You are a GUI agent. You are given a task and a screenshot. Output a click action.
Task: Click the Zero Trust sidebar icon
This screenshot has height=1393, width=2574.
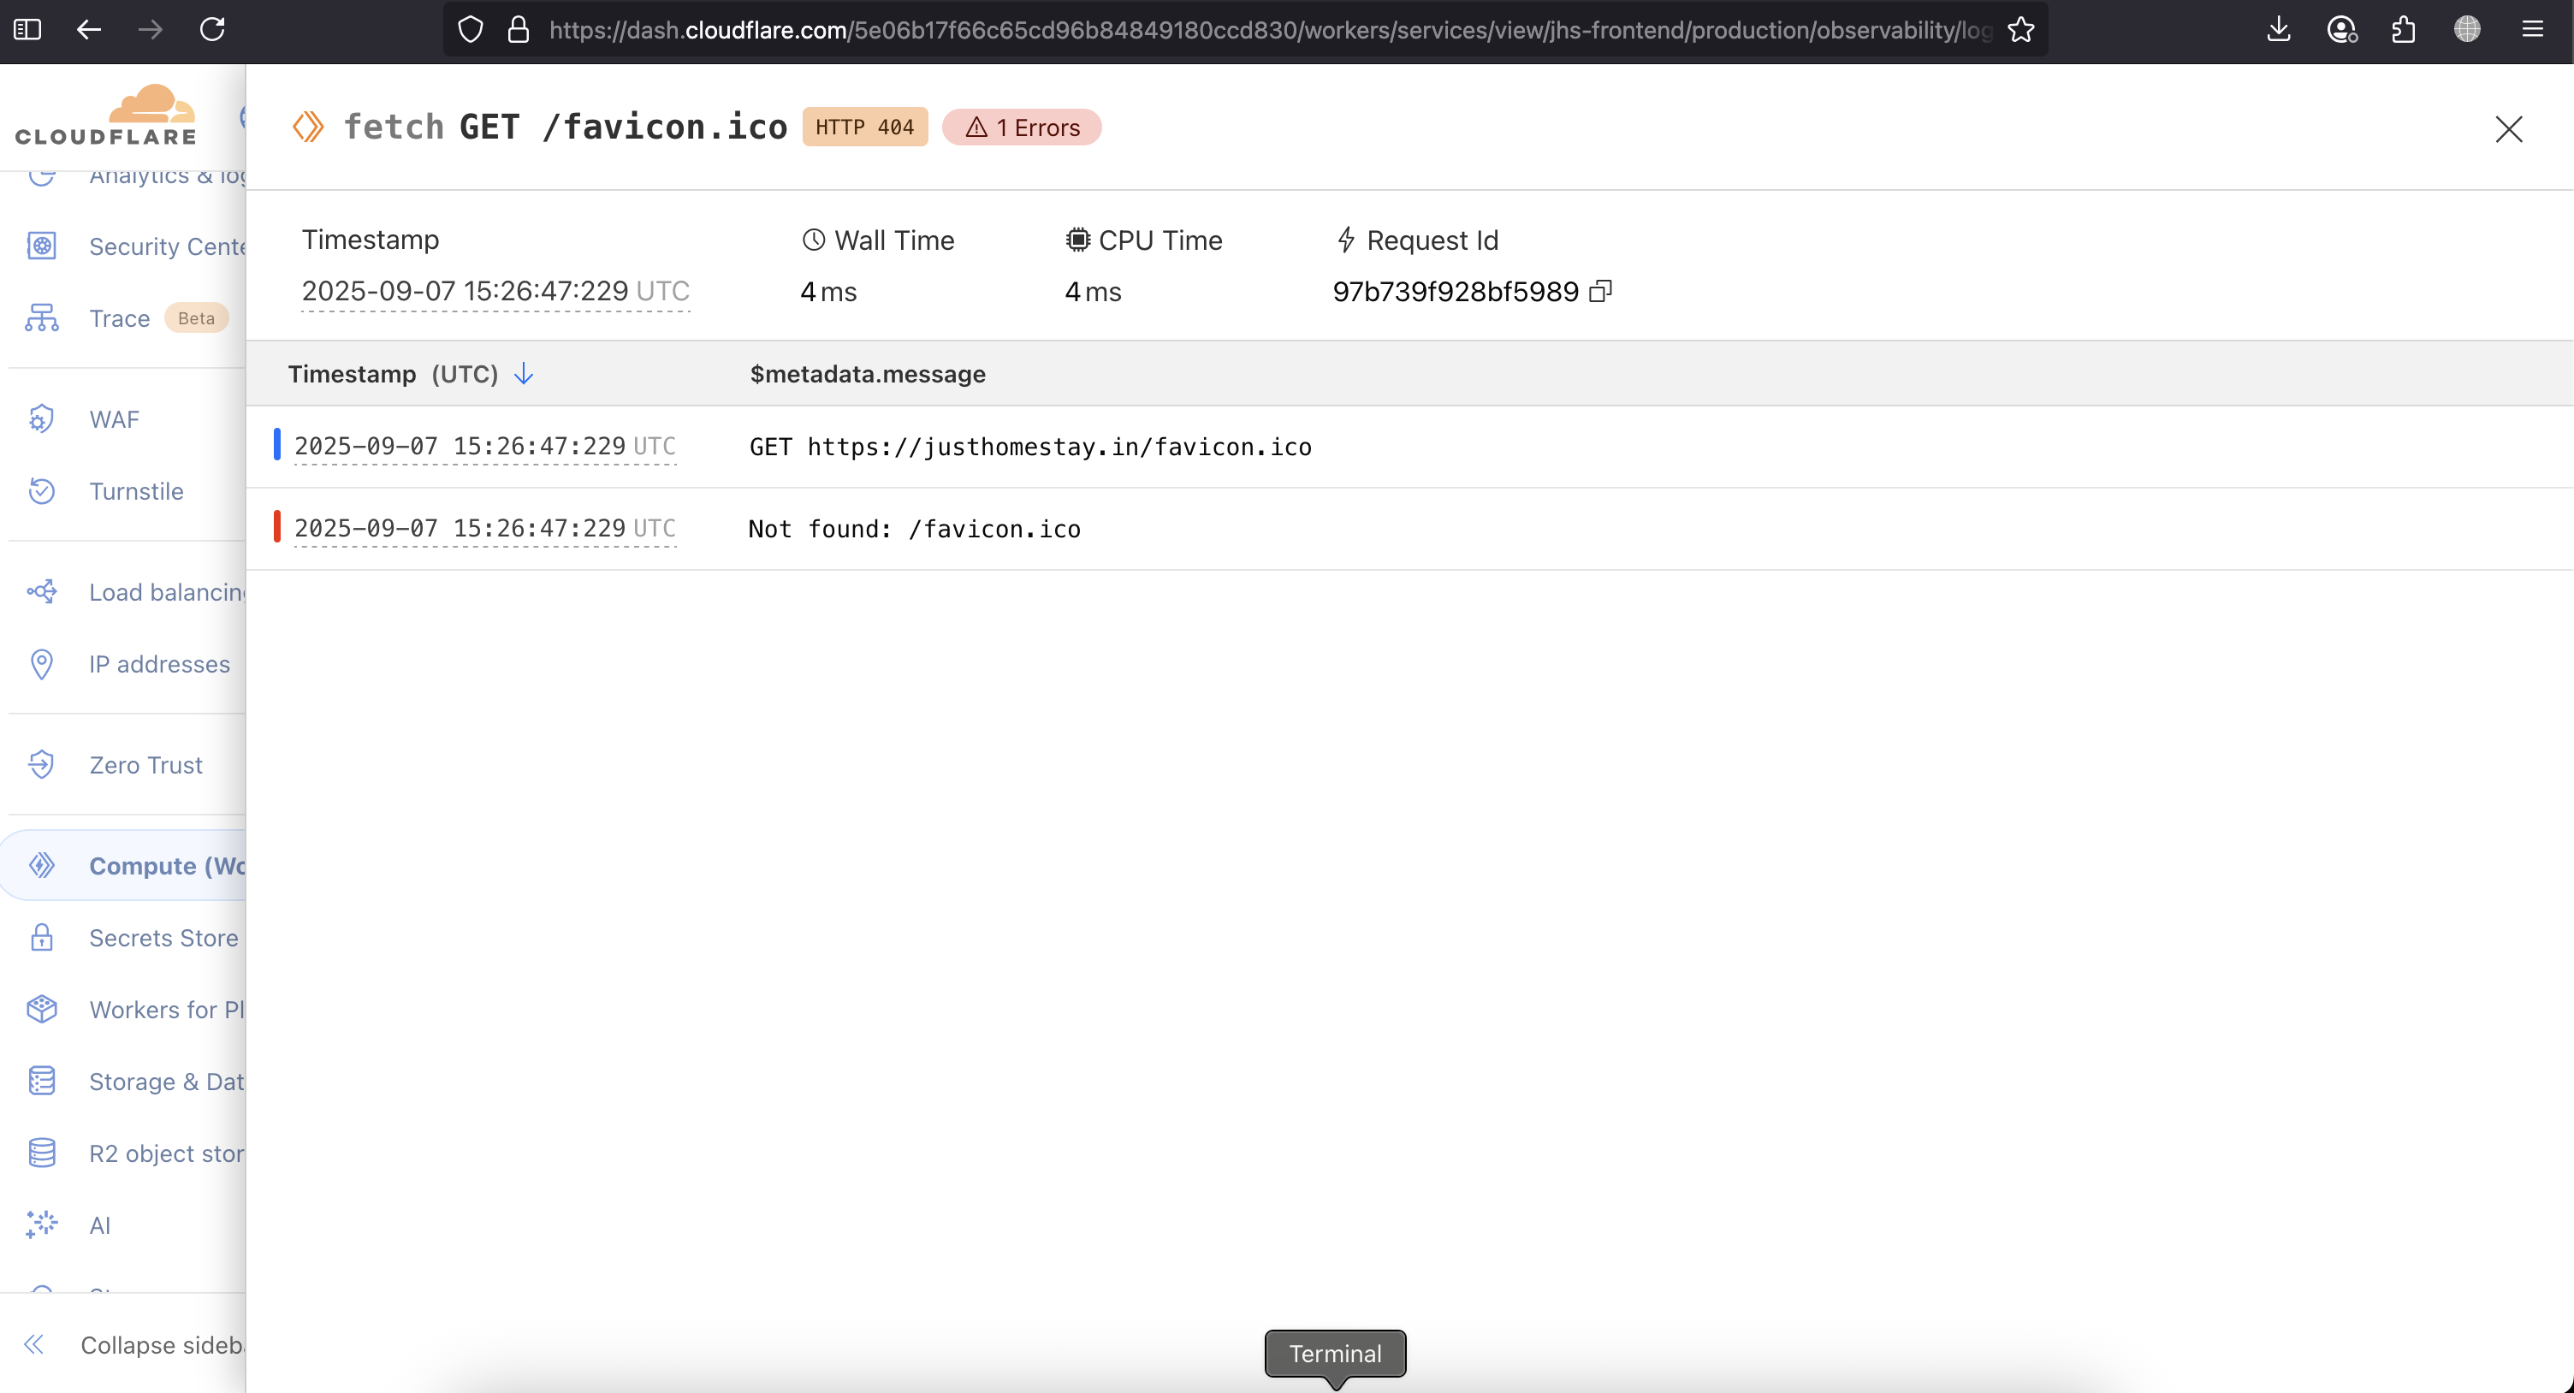pyautogui.click(x=41, y=764)
